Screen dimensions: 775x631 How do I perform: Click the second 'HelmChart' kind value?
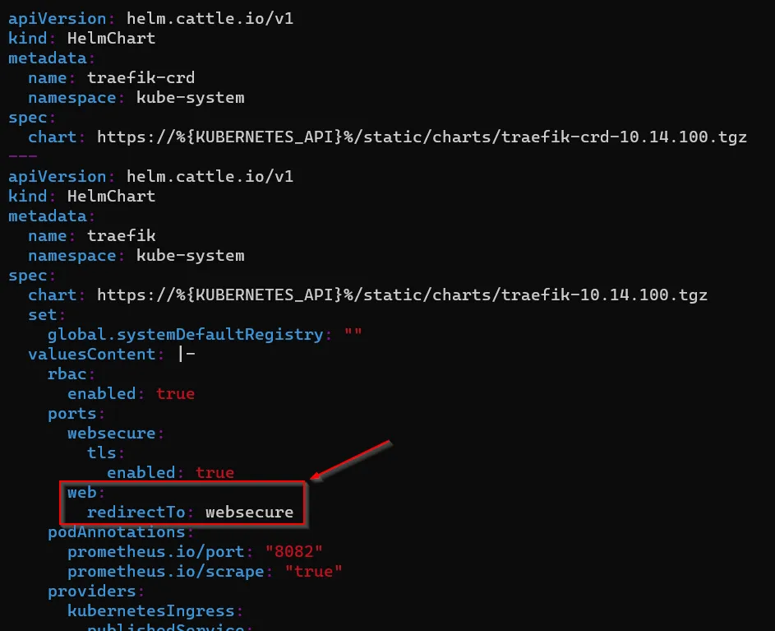pos(111,196)
